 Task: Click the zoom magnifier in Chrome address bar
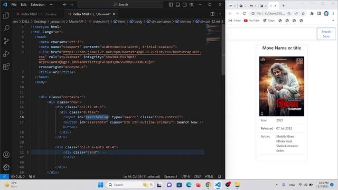[289, 13]
